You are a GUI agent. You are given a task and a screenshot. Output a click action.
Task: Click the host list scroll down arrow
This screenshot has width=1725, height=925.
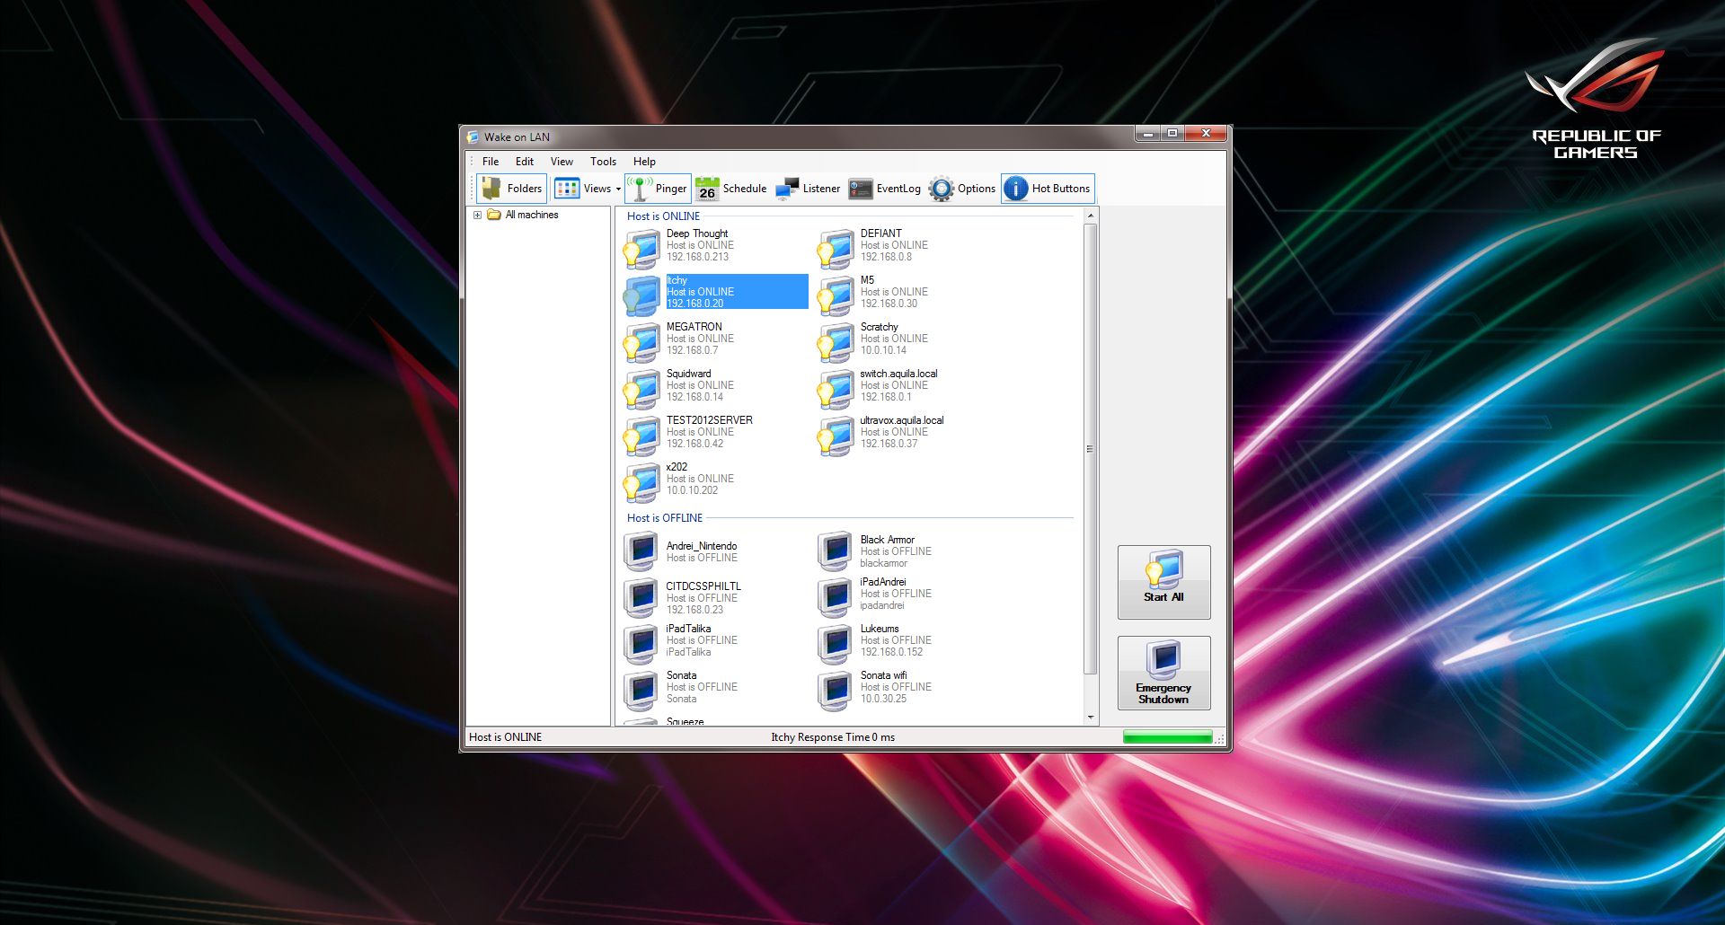[x=1091, y=718]
